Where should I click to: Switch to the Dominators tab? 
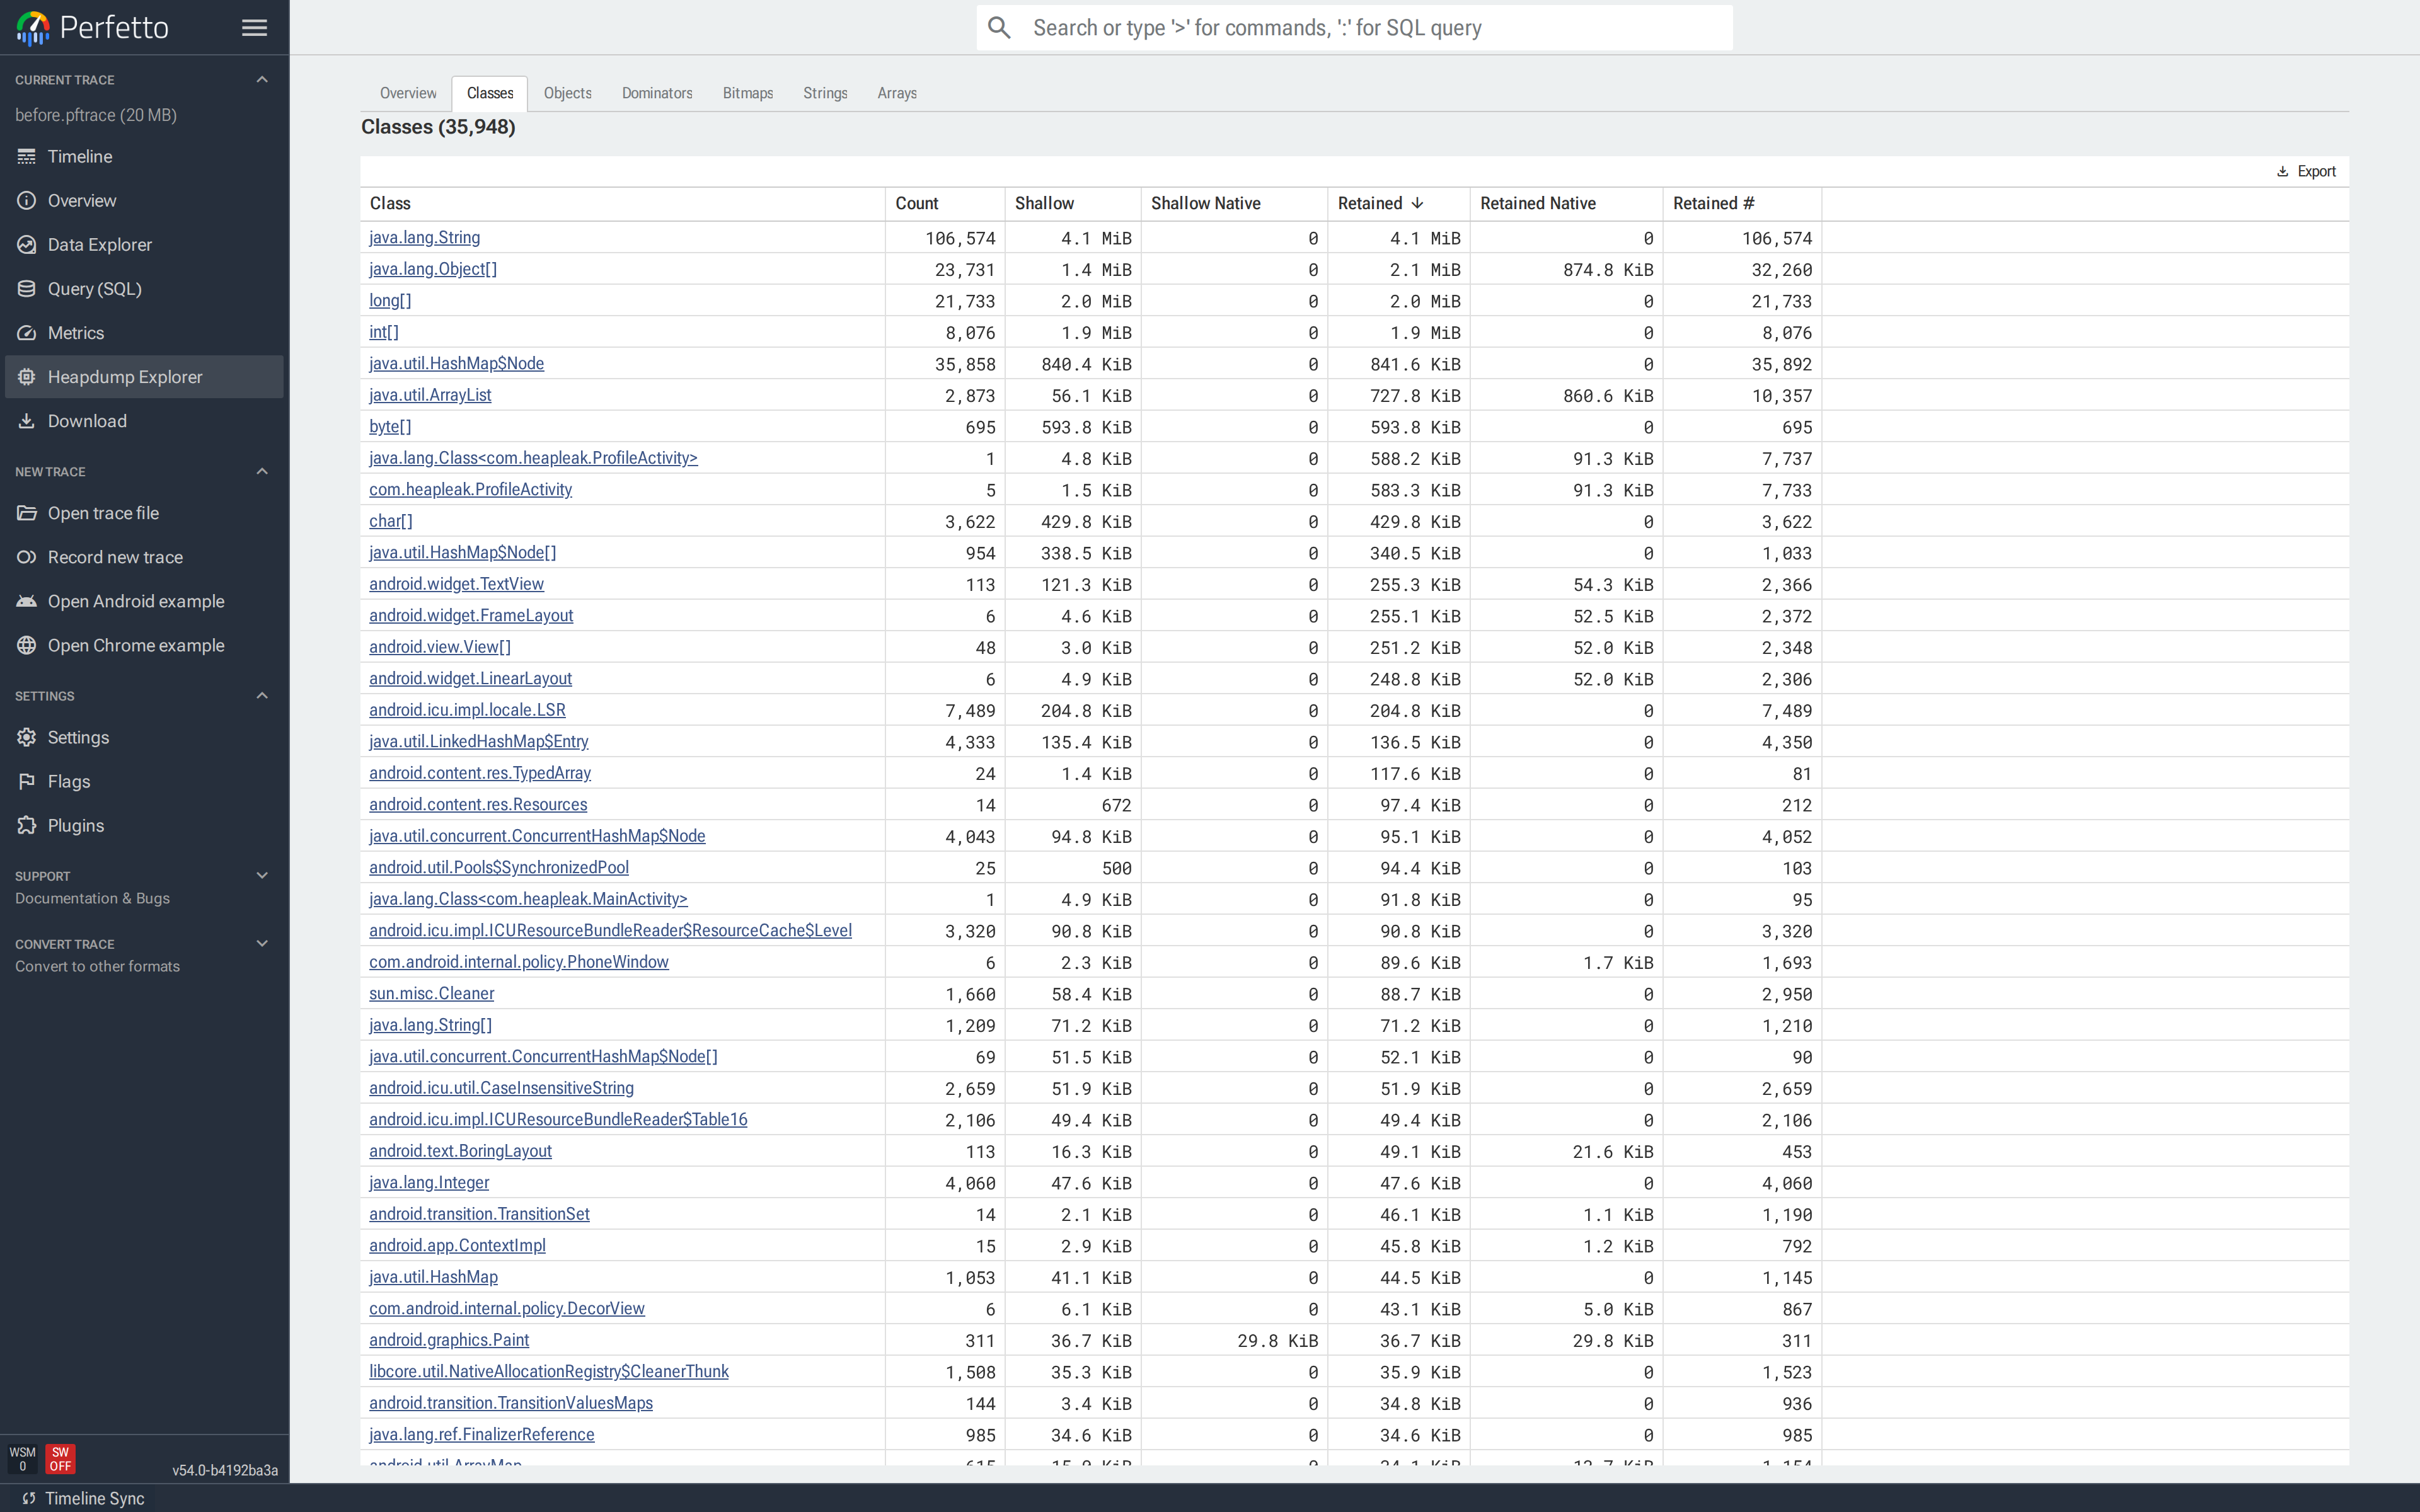(656, 93)
